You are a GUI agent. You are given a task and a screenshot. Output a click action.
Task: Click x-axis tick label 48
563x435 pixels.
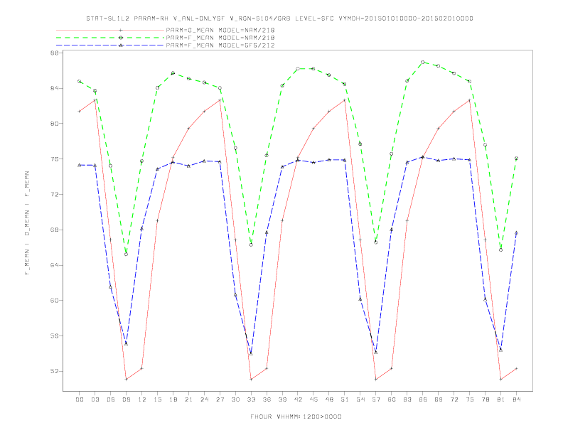click(x=329, y=399)
